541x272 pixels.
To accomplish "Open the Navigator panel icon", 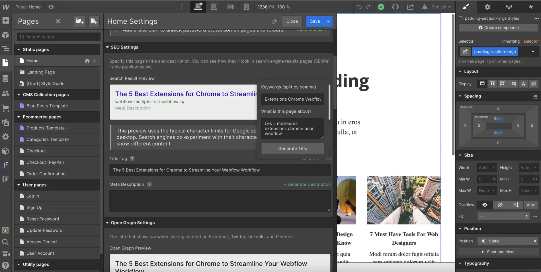I will (x=6, y=49).
